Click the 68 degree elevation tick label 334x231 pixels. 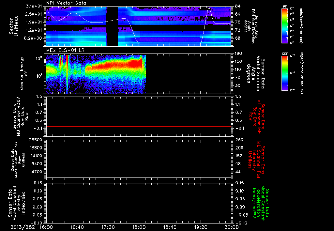(238, 38)
